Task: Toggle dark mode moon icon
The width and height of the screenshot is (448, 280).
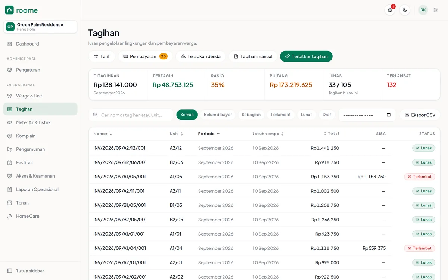Action: [405, 10]
